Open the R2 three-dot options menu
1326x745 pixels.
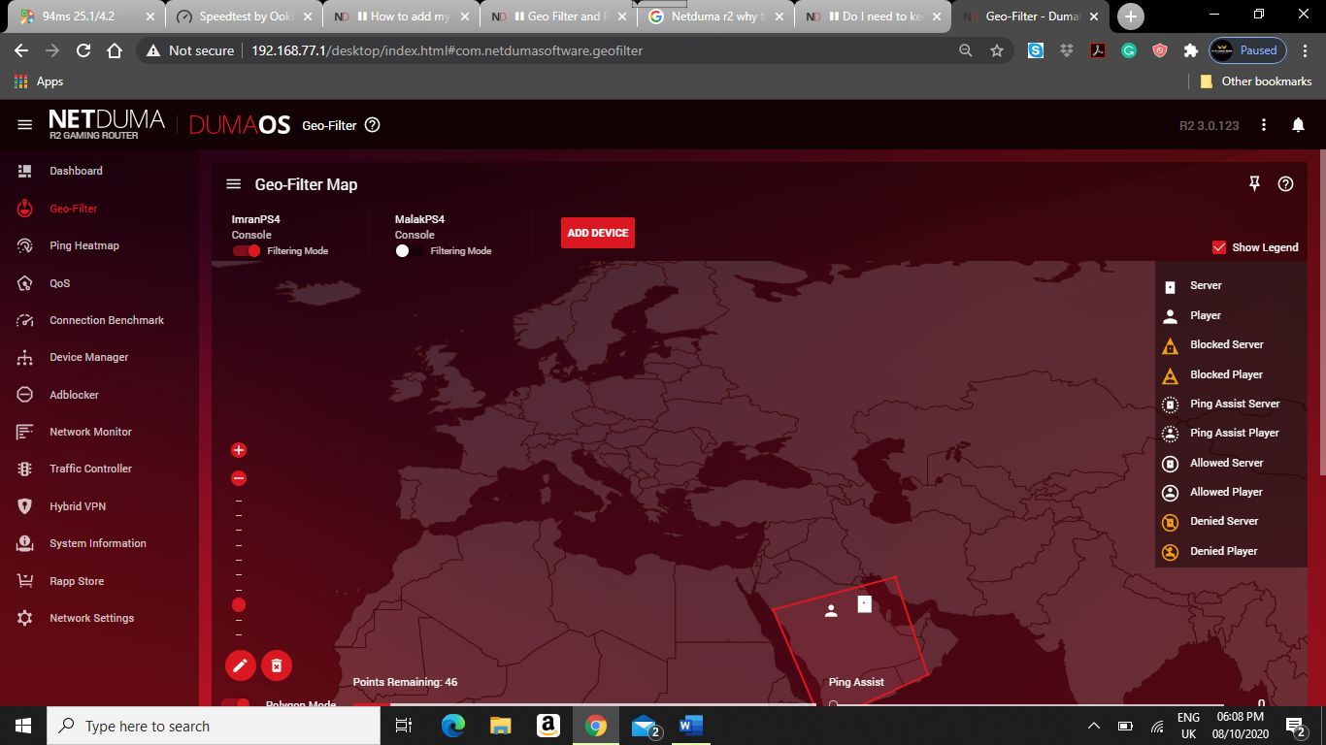click(1264, 125)
